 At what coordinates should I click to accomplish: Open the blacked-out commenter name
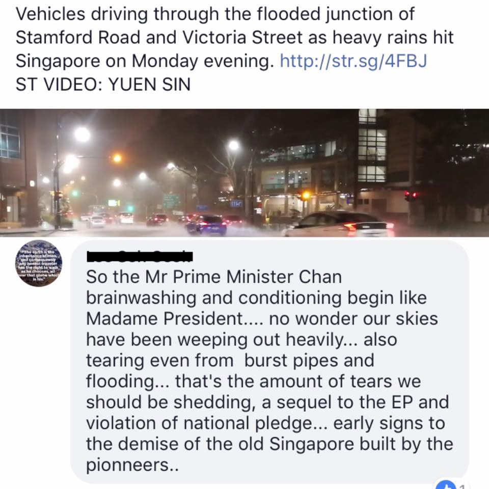[x=140, y=256]
